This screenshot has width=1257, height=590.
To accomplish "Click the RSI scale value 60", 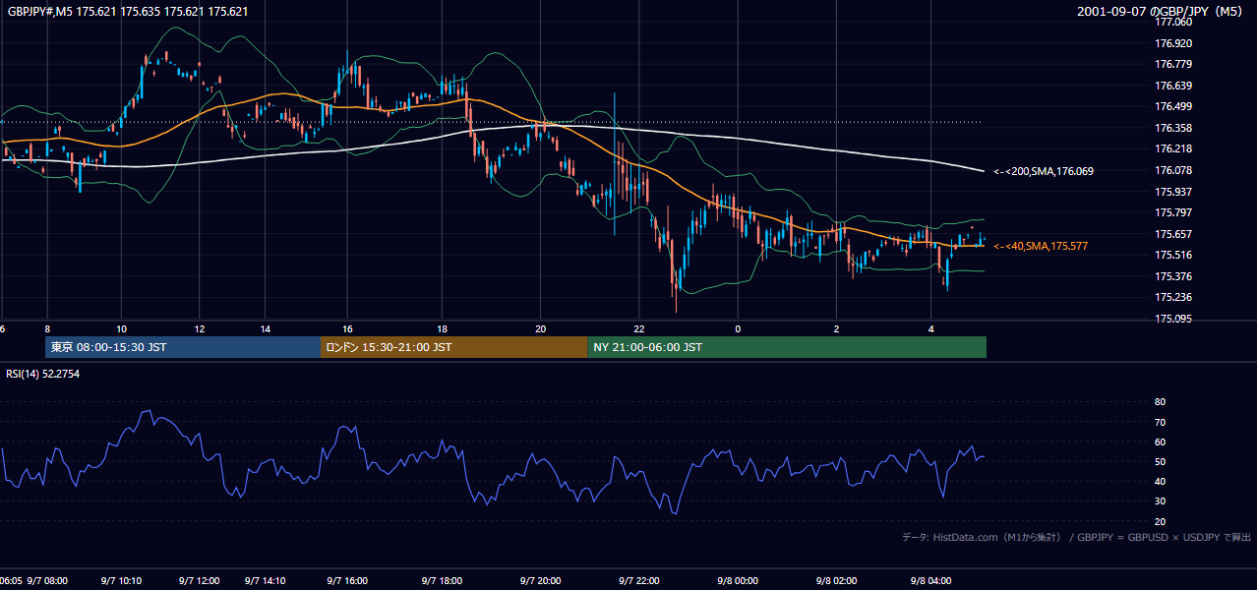I will [1161, 442].
